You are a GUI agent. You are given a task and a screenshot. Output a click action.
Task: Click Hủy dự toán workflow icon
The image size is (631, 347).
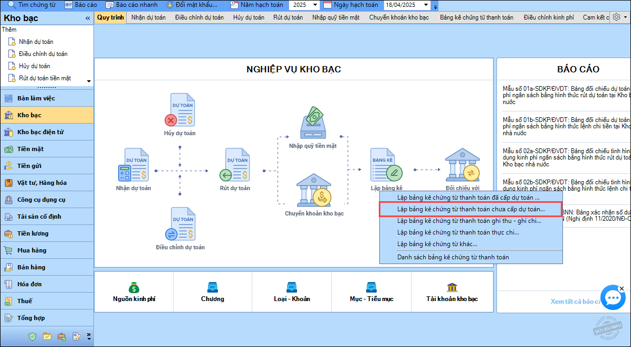(180, 110)
